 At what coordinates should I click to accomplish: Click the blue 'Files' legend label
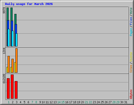pyautogui.click(x=131, y=21)
